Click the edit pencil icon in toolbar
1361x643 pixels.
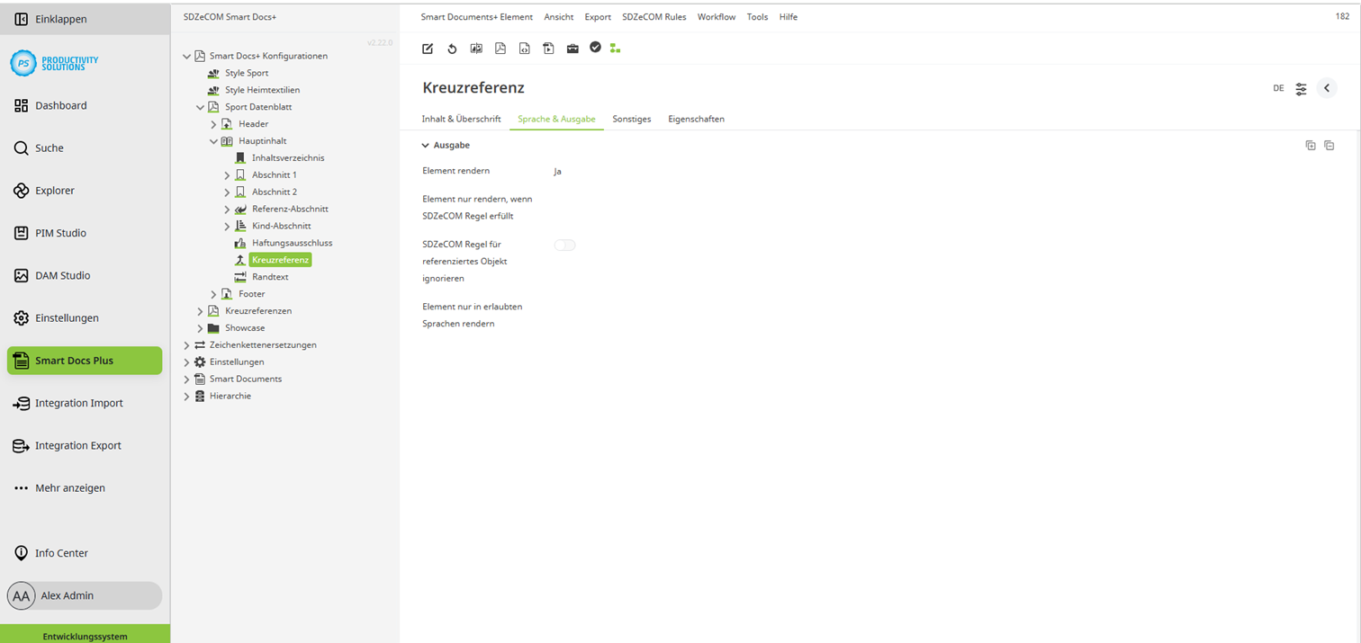pos(428,49)
